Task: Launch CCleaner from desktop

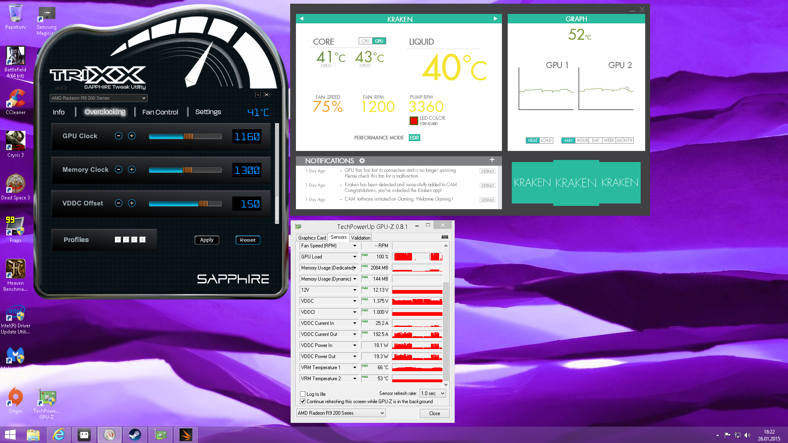Action: pos(16,102)
